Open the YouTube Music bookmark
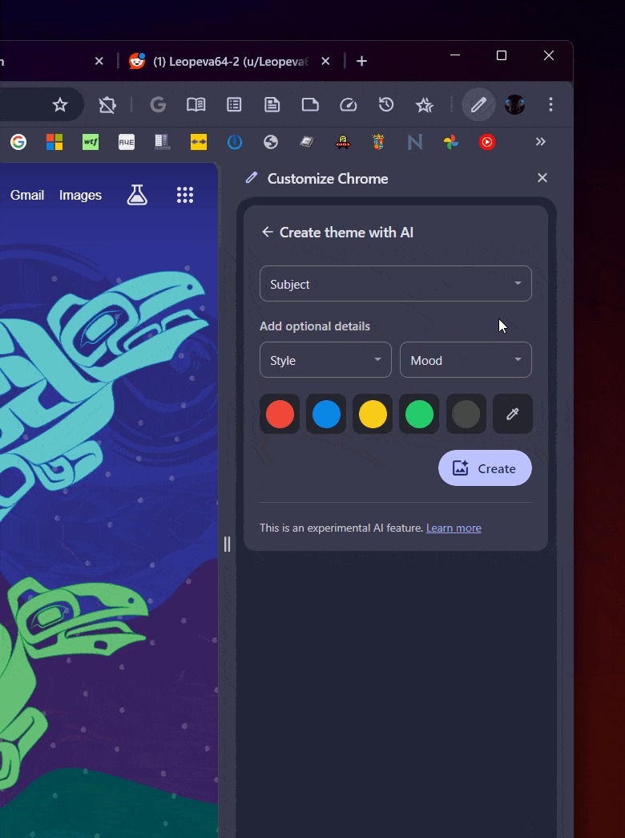This screenshot has width=625, height=838. tap(487, 142)
